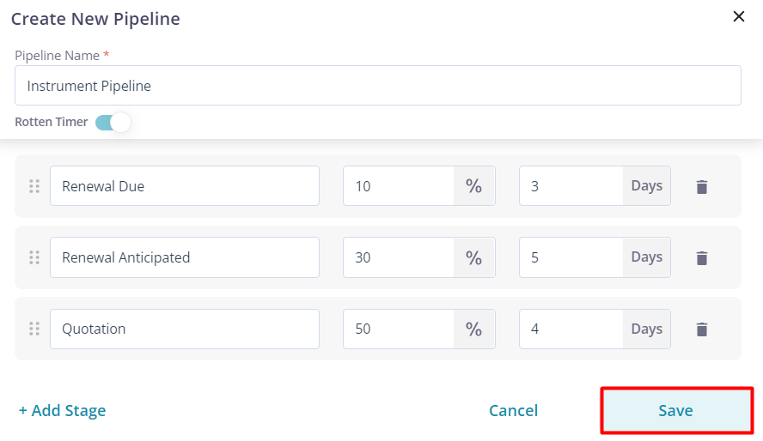
Task: Save the Instrument Pipeline
Action: pyautogui.click(x=675, y=411)
